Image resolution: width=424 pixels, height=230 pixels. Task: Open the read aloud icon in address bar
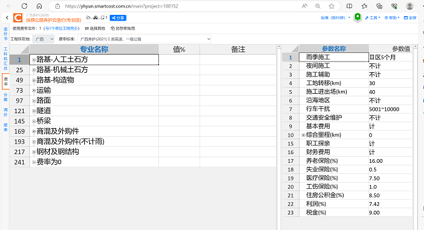pyautogui.click(x=304, y=6)
